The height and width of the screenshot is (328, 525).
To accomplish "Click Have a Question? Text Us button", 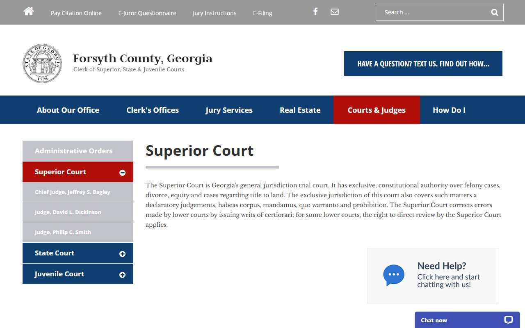I will 423,64.
